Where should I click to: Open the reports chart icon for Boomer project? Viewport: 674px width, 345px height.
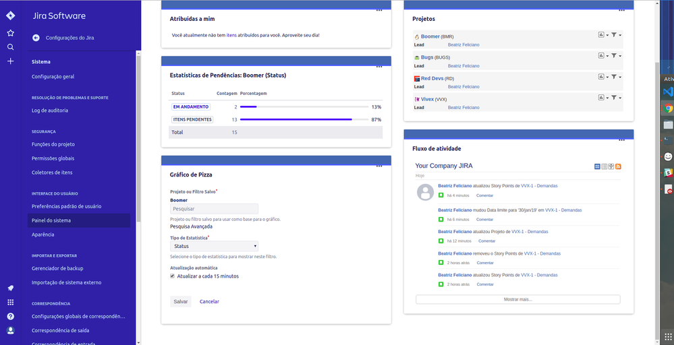click(x=601, y=35)
